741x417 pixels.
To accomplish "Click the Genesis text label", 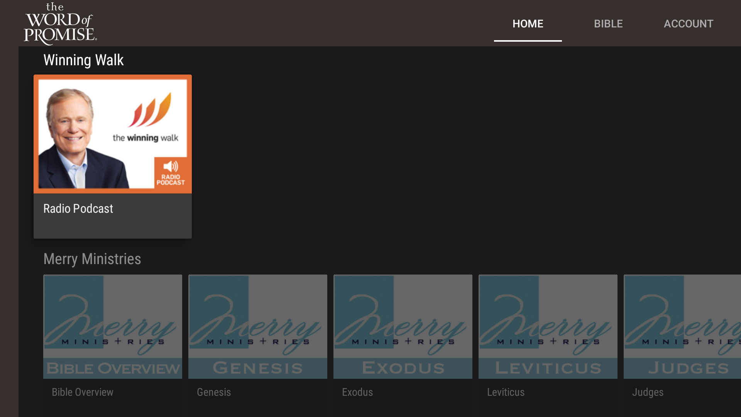I will pyautogui.click(x=214, y=392).
